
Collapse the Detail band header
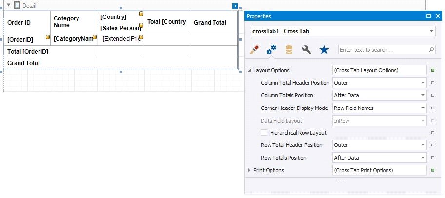pos(8,5)
